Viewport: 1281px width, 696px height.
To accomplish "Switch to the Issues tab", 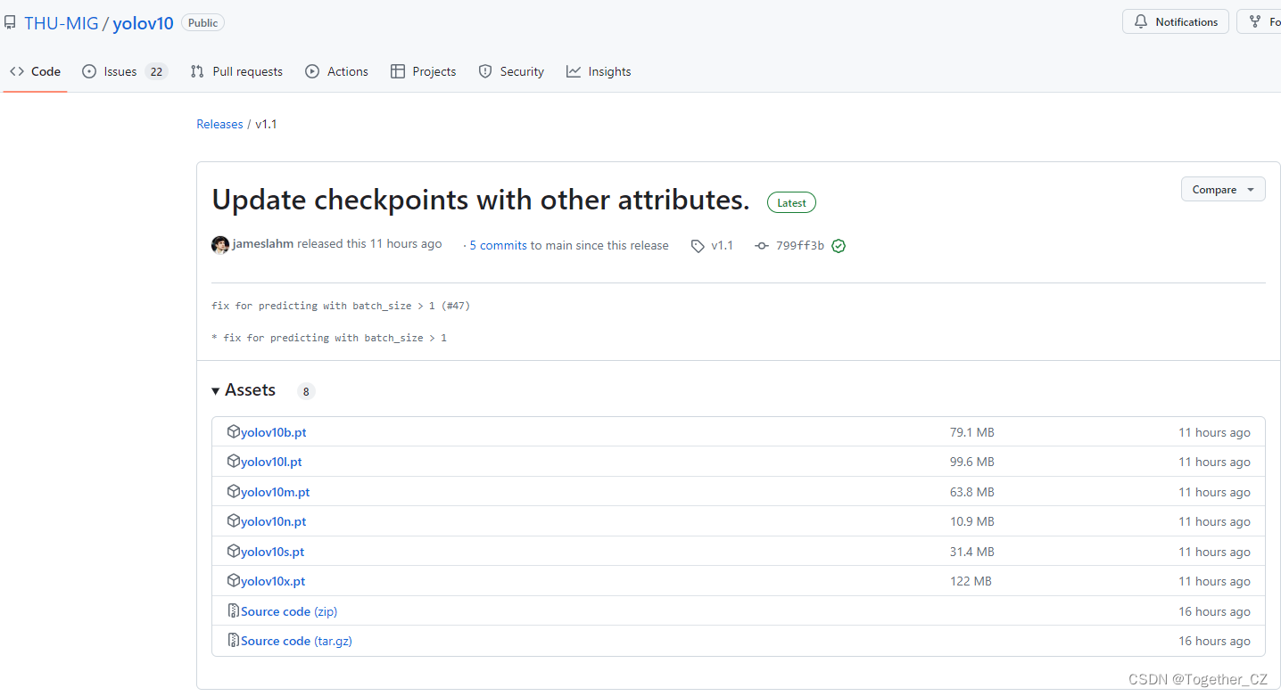I will pyautogui.click(x=124, y=71).
